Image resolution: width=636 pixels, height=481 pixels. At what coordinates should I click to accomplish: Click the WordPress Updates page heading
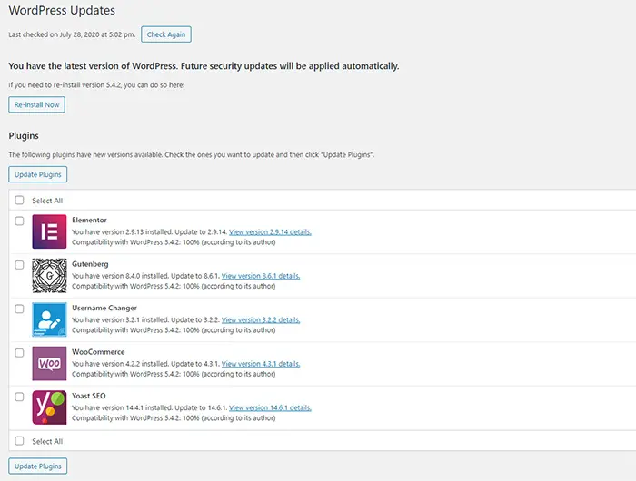click(x=62, y=11)
